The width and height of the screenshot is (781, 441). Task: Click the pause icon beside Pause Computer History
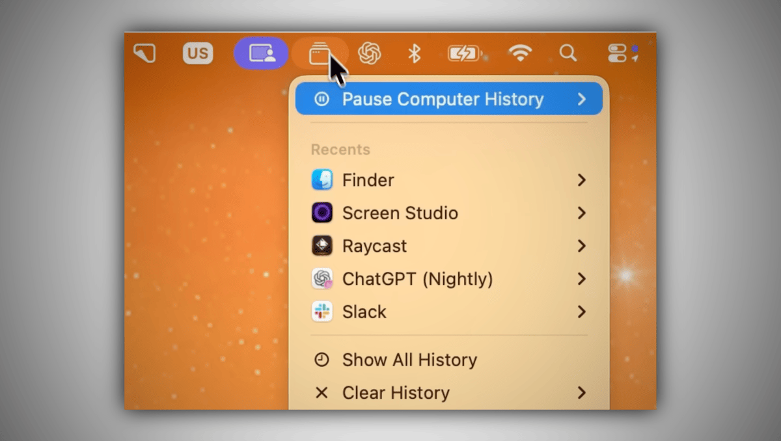point(322,99)
